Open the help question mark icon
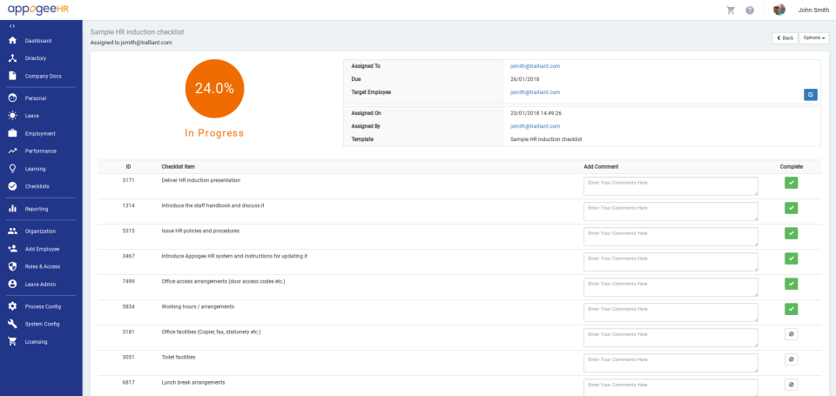This screenshot has width=836, height=396. point(750,10)
